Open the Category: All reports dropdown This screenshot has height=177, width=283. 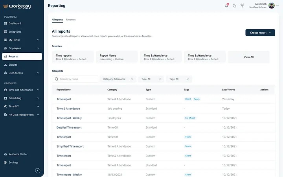pyautogui.click(x=118, y=79)
